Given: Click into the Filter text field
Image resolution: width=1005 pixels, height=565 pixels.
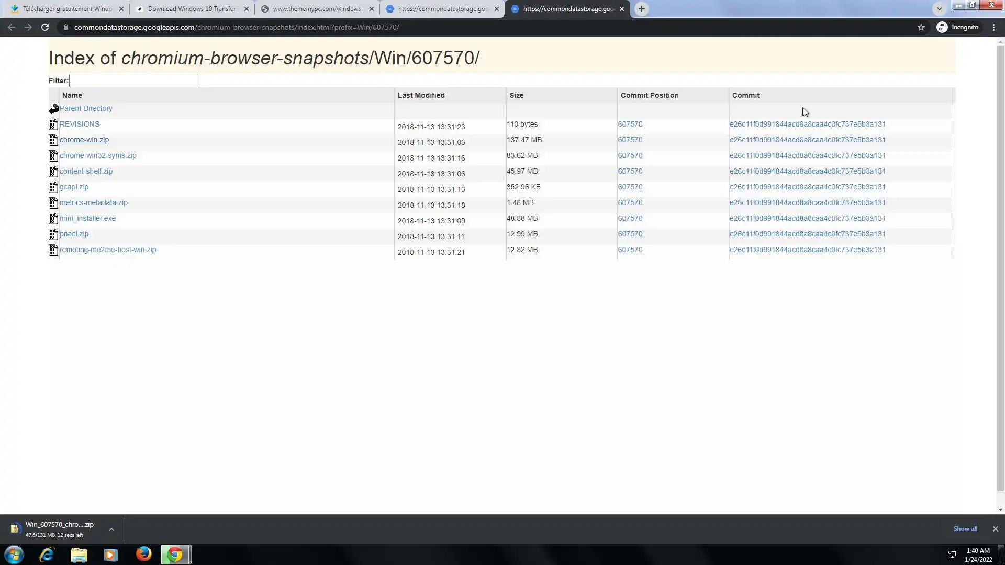Looking at the screenshot, I should click(x=133, y=81).
